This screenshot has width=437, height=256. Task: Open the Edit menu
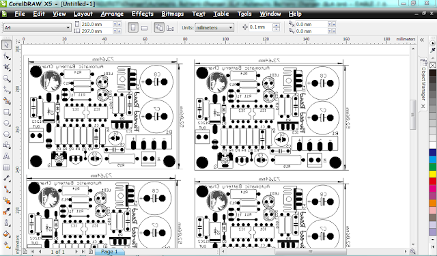click(x=39, y=14)
